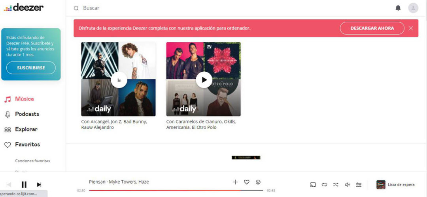Open the Deezer logo home link
Screen dimensions: 427x197
point(23,7)
